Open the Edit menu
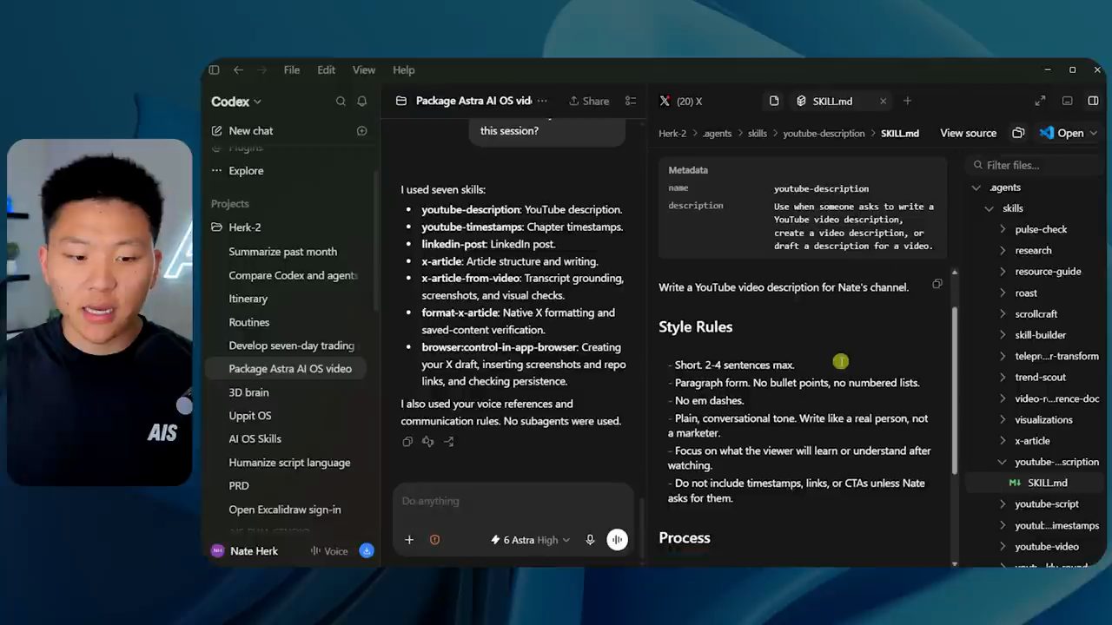Viewport: 1112px width, 625px height. [x=326, y=70]
